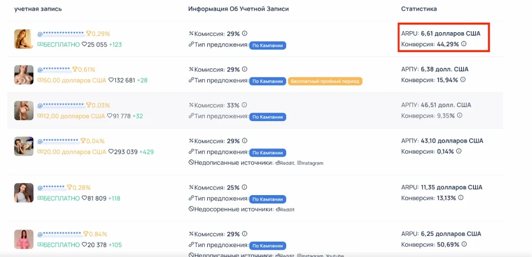Click info icon next to 29% commission in first row
532x257 pixels.
click(245, 34)
